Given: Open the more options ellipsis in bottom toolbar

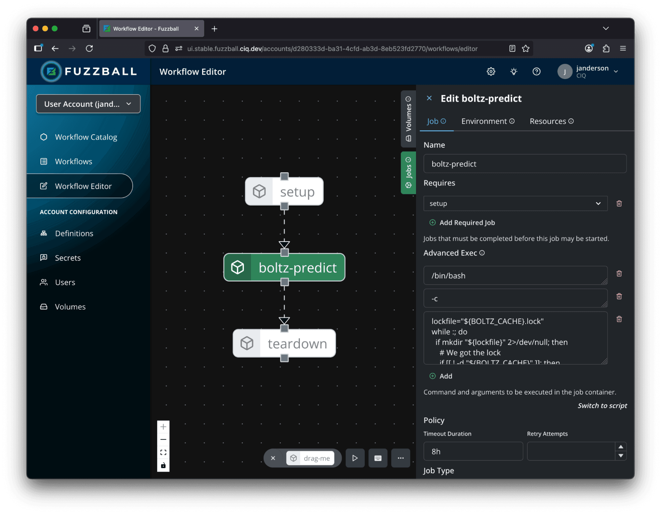Looking at the screenshot, I should (x=400, y=458).
